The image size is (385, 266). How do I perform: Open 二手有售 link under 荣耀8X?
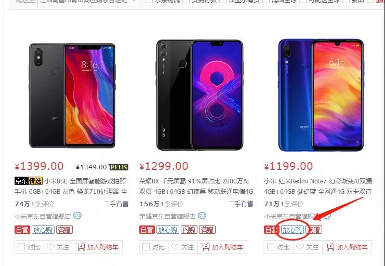241,204
